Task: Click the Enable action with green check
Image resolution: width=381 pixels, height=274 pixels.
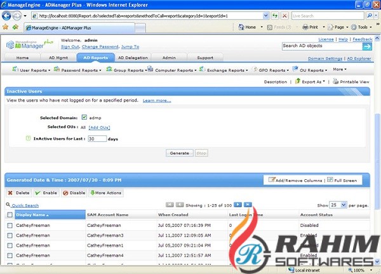Action: tap(46, 193)
